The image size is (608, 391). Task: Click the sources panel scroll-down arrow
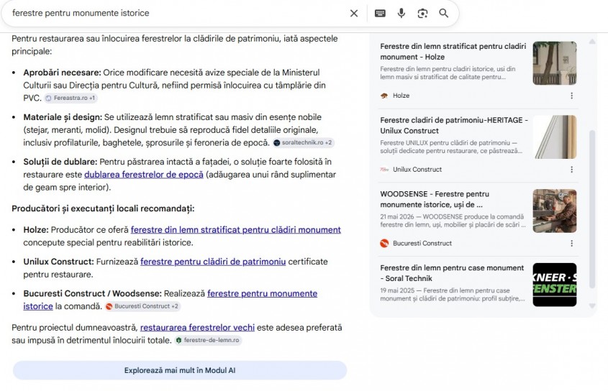click(x=592, y=306)
